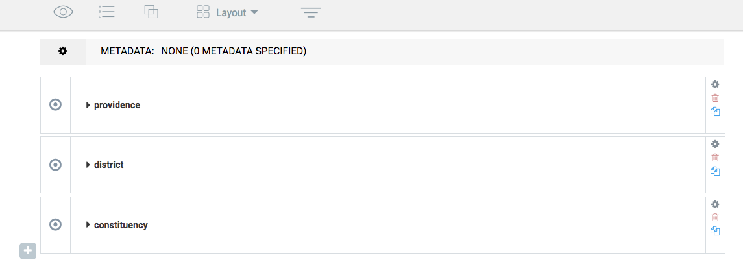Select the radio button beside constituency
This screenshot has height=275, width=743.
pos(55,224)
